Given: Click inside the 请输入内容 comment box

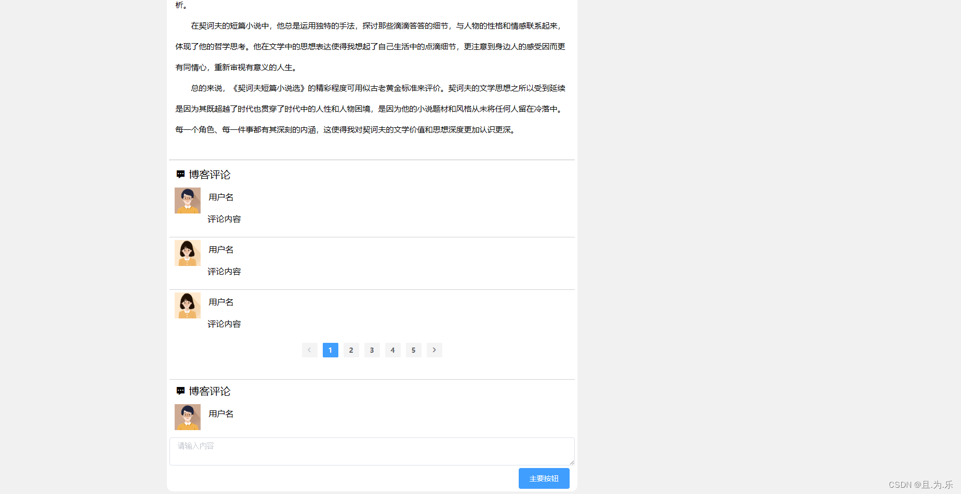Looking at the screenshot, I should 371,451.
